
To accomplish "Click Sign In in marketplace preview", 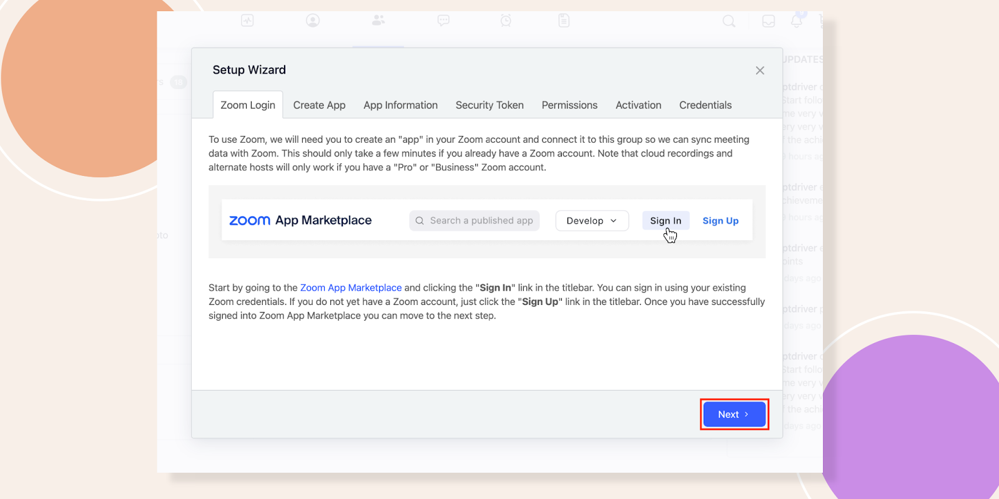I will tap(666, 221).
